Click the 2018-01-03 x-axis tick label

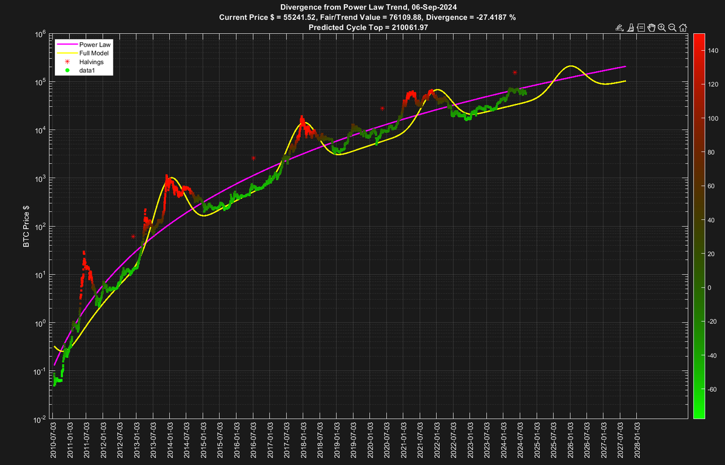point(303,441)
